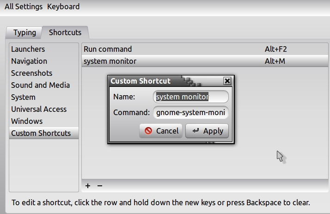
Task: Select the System category
Action: pos(23,97)
